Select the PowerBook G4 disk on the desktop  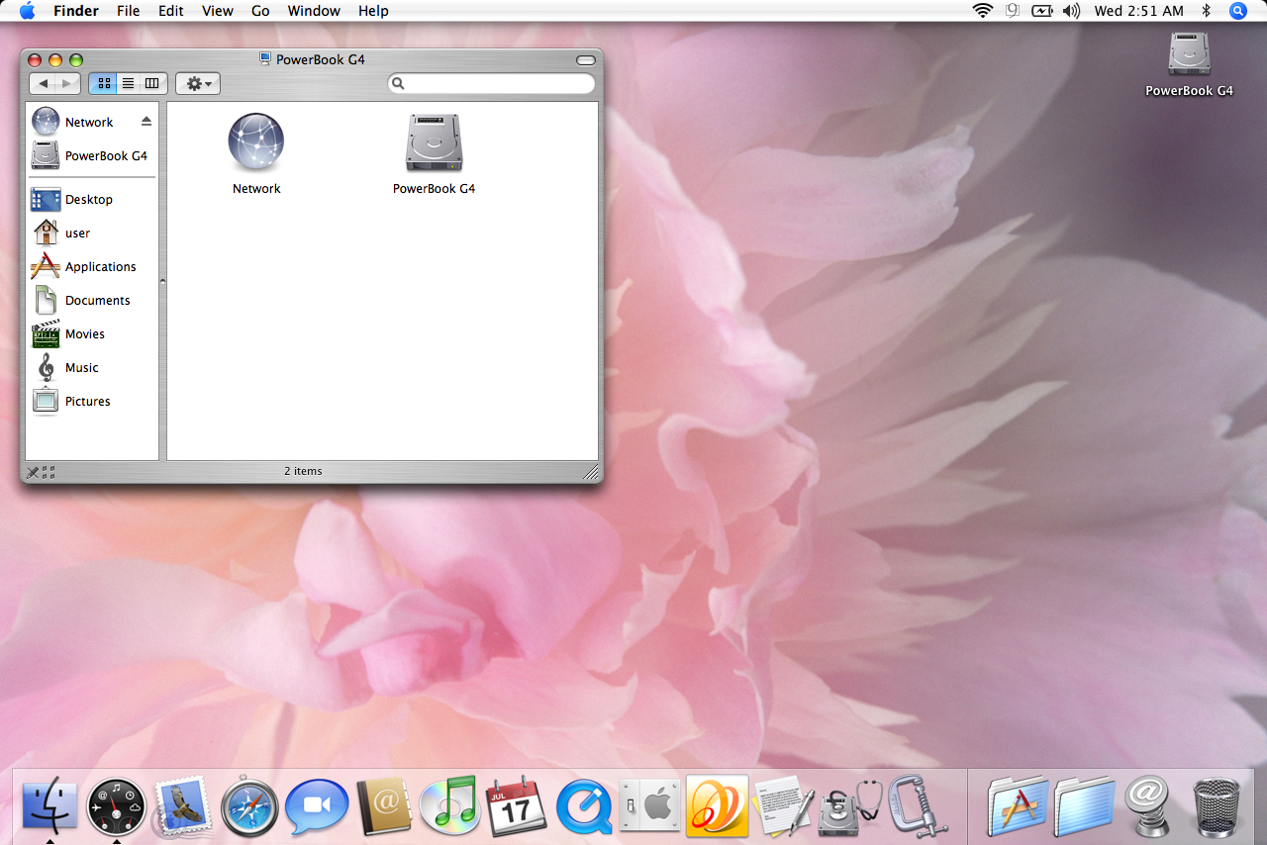[1189, 53]
